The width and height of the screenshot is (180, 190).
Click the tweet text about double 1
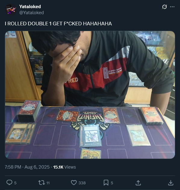[x=58, y=24]
